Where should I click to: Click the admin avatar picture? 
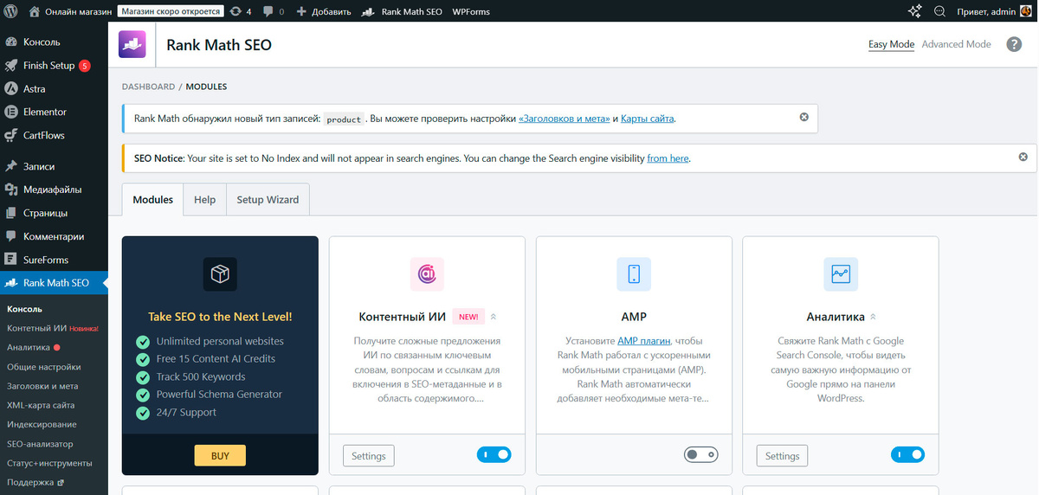[1026, 11]
